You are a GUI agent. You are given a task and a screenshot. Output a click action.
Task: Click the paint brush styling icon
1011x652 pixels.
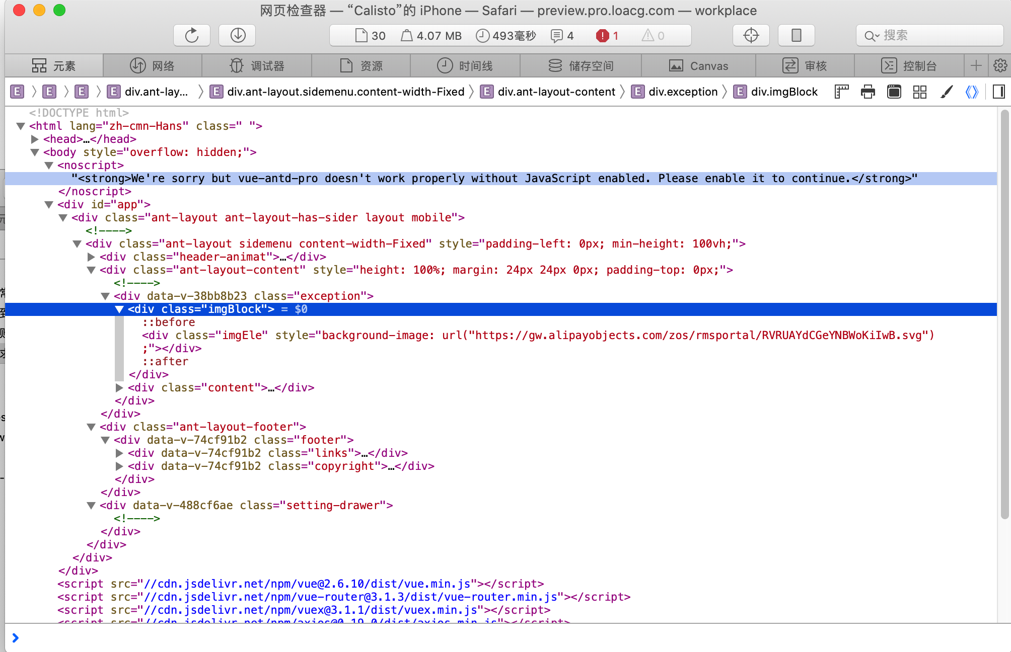pos(947,92)
